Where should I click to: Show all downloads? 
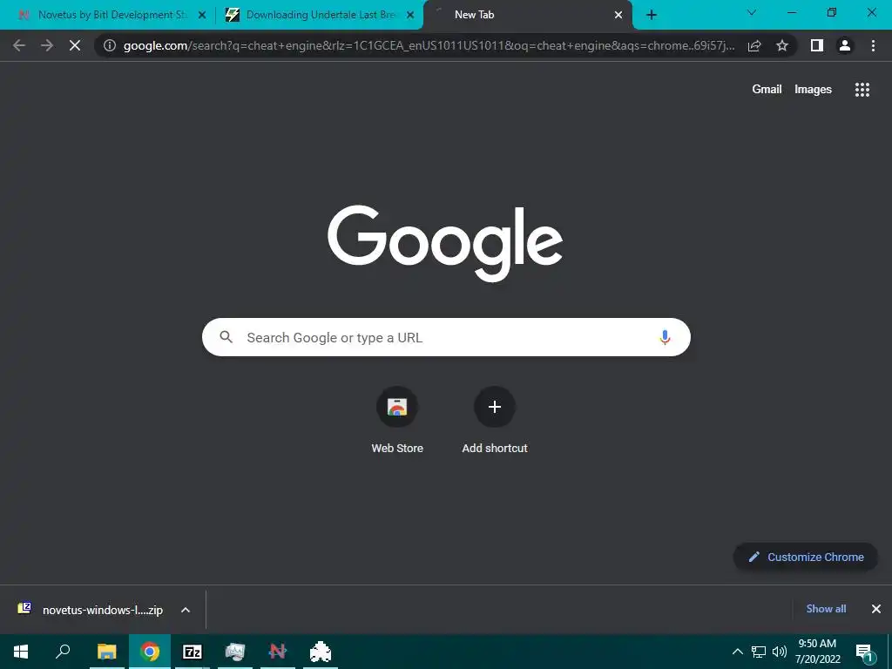[x=826, y=609]
